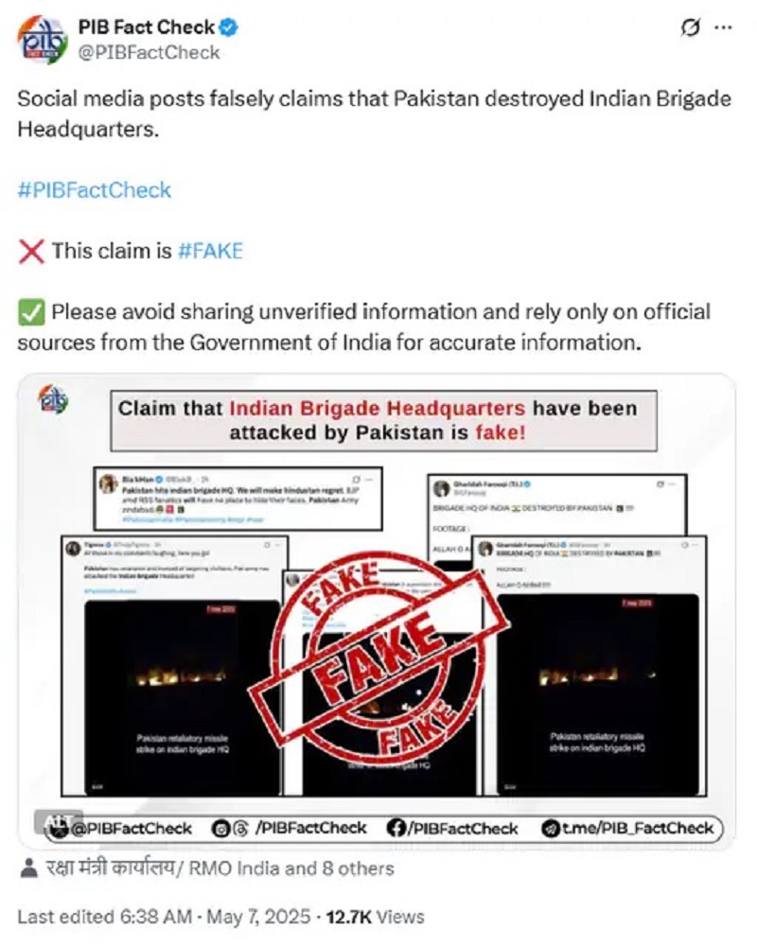Image resolution: width=757 pixels, height=947 pixels.
Task: Open the #FAKE hashtag link
Action: pyautogui.click(x=211, y=252)
